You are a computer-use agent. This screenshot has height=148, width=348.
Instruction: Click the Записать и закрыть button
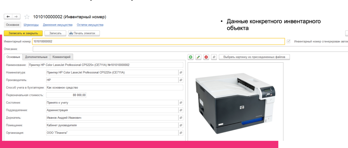(x=23, y=33)
